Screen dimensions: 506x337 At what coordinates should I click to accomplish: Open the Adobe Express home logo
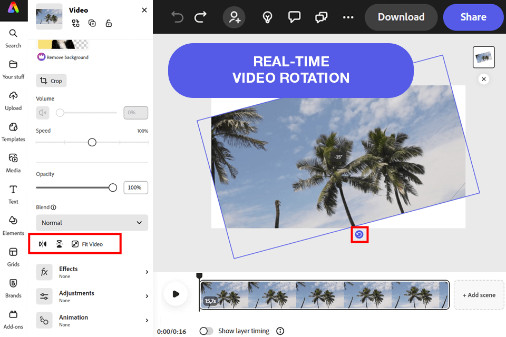pos(13,8)
